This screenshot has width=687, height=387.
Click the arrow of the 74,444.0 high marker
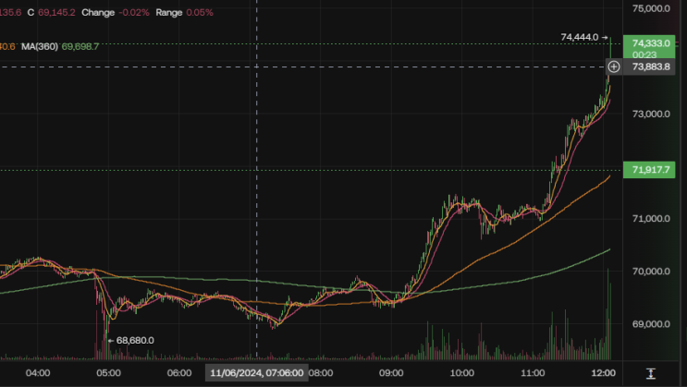pos(605,38)
